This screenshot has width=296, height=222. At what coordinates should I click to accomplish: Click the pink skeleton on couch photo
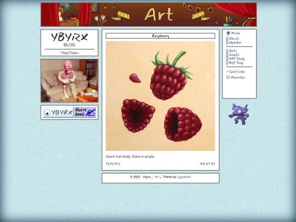pos(70,81)
